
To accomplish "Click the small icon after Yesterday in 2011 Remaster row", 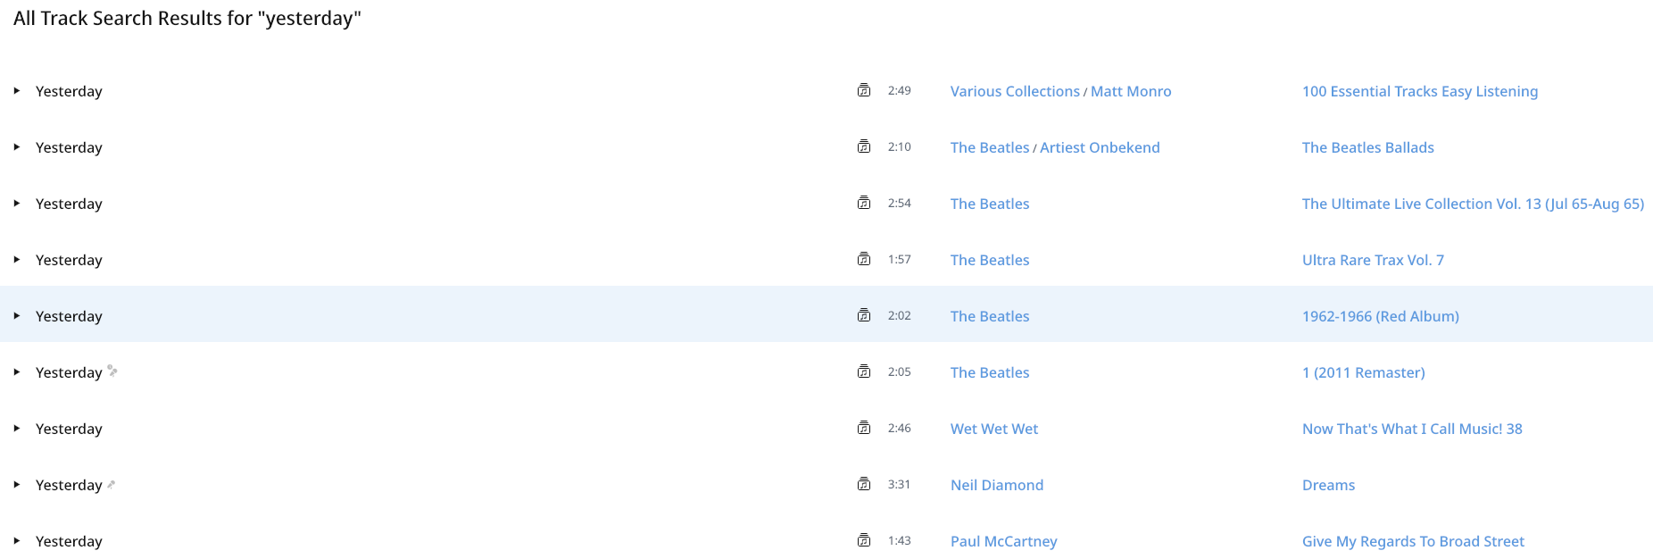I will coord(112,371).
